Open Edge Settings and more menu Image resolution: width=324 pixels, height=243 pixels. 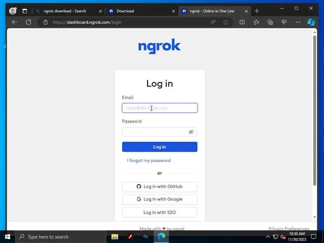coord(298,22)
